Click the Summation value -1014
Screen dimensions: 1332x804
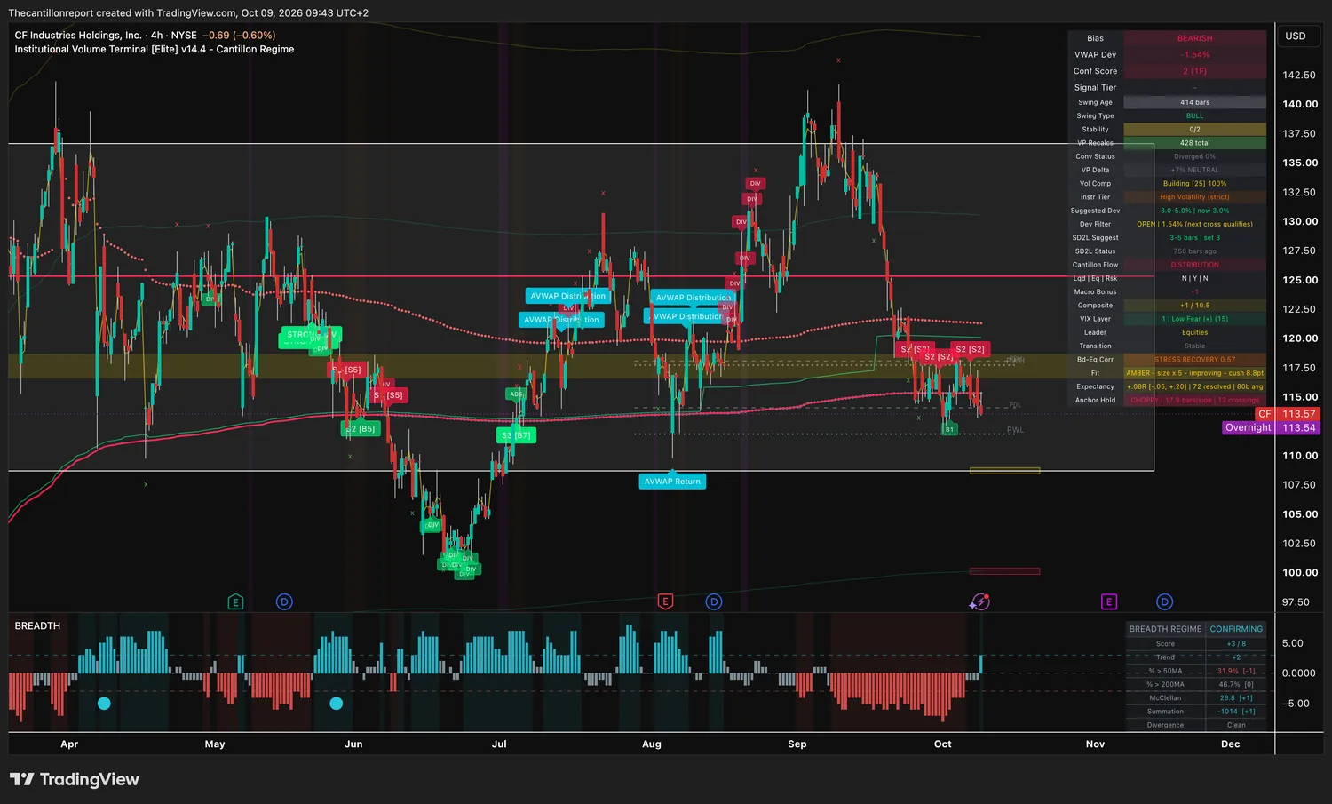[x=1236, y=712]
